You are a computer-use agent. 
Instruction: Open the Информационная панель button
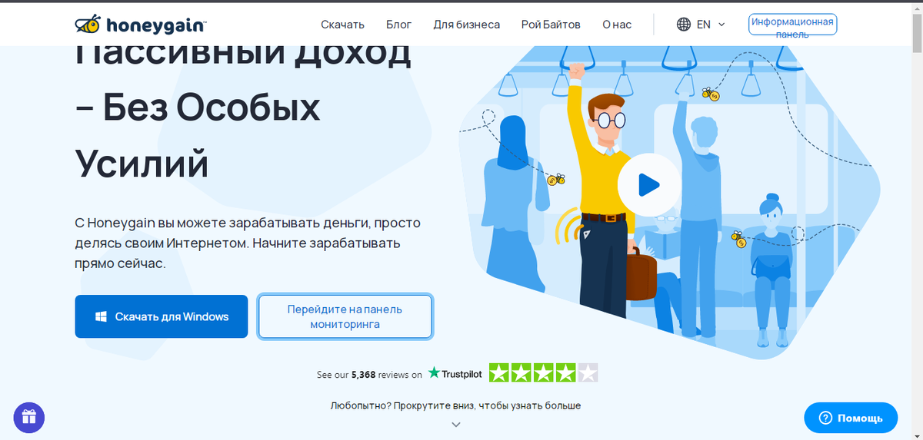[792, 25]
